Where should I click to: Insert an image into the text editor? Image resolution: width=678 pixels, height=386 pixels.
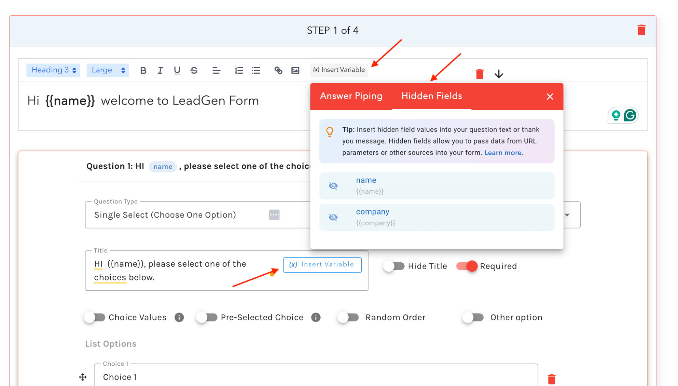click(x=295, y=70)
